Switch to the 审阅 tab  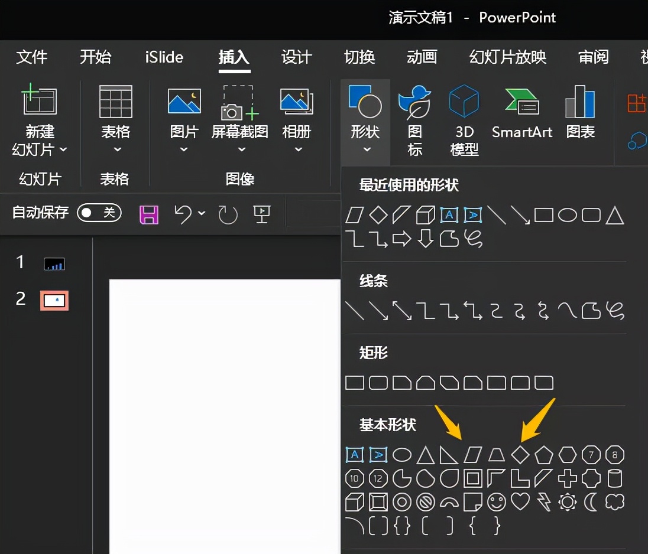[x=594, y=57]
